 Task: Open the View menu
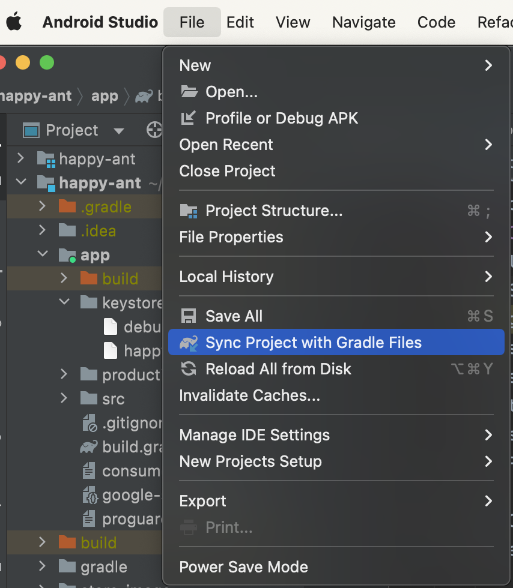click(x=293, y=22)
